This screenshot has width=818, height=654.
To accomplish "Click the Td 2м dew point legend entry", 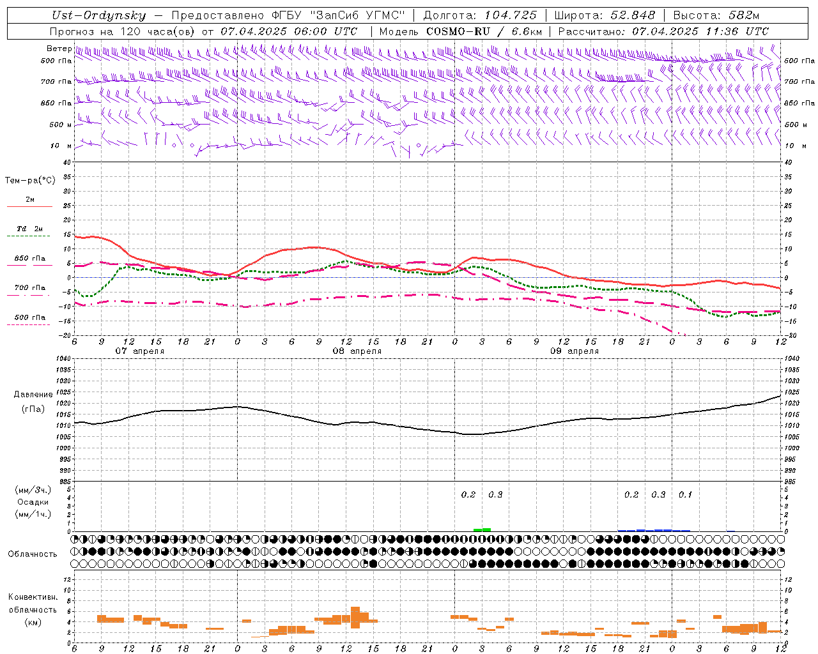I will [30, 229].
